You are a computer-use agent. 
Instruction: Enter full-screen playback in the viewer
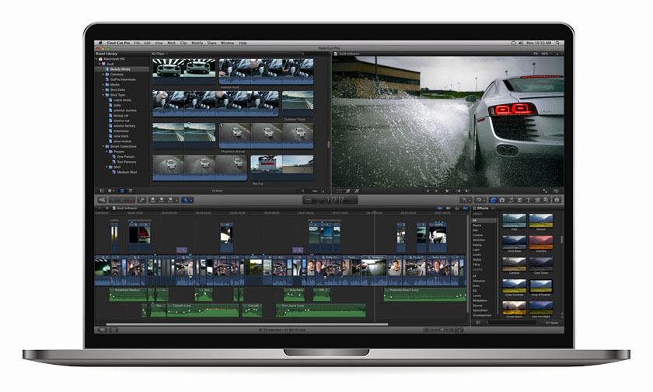coord(545,191)
